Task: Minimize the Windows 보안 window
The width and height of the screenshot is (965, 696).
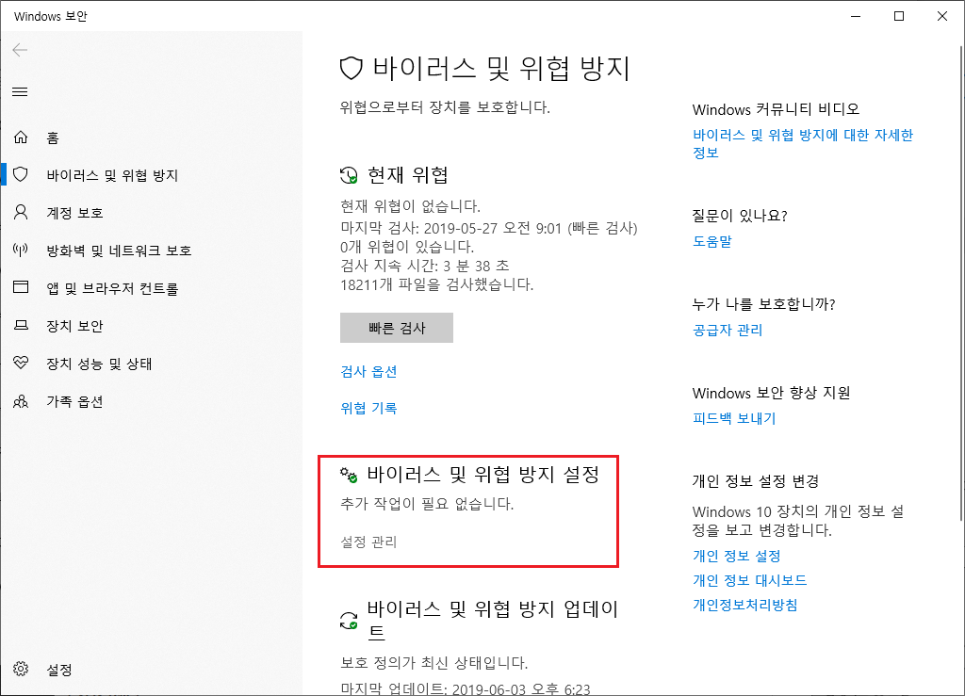Action: [856, 16]
